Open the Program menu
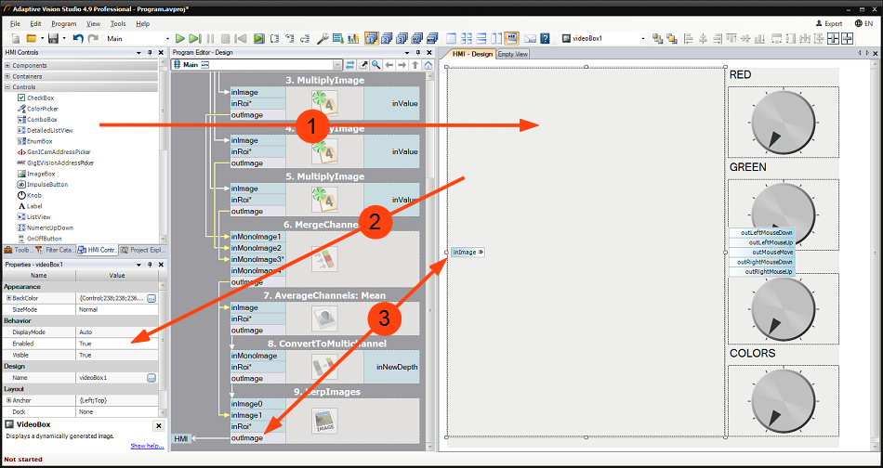The width and height of the screenshot is (883, 468). click(x=64, y=23)
